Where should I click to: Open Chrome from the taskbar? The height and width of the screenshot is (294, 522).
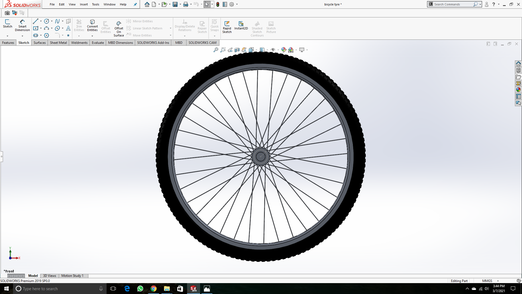154,289
